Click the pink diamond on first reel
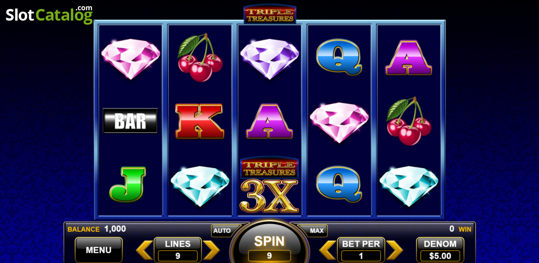The height and width of the screenshot is (263, 539). click(131, 59)
